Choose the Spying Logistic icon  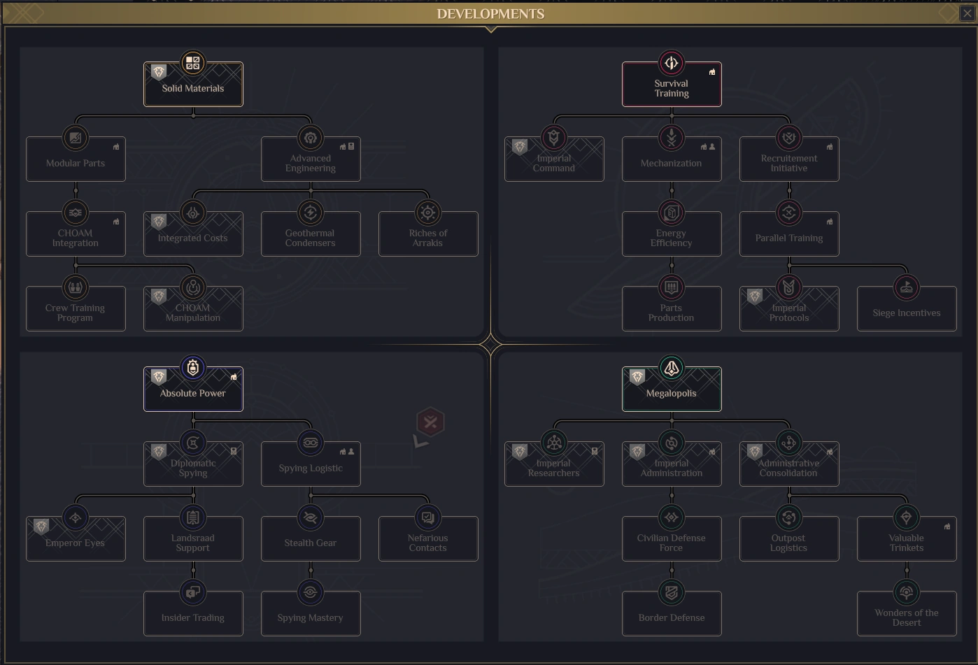[311, 443]
